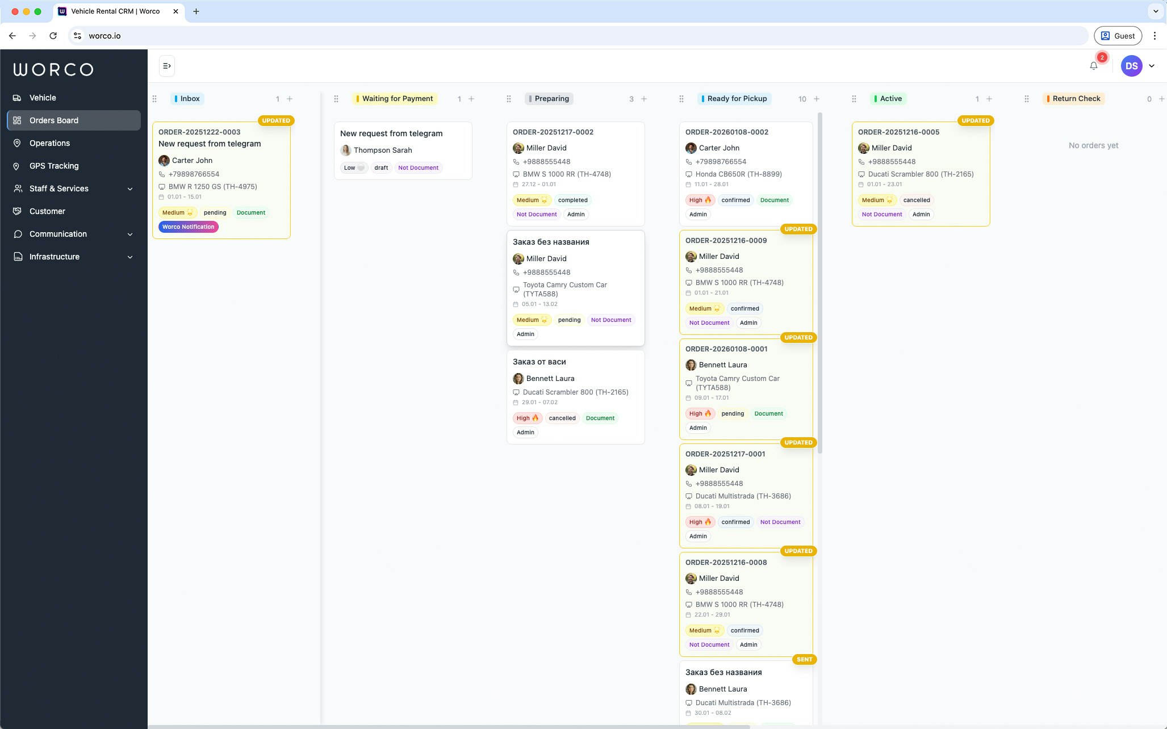The height and width of the screenshot is (729, 1167).
Task: Toggle the sidebar collapse icon
Action: coord(166,65)
